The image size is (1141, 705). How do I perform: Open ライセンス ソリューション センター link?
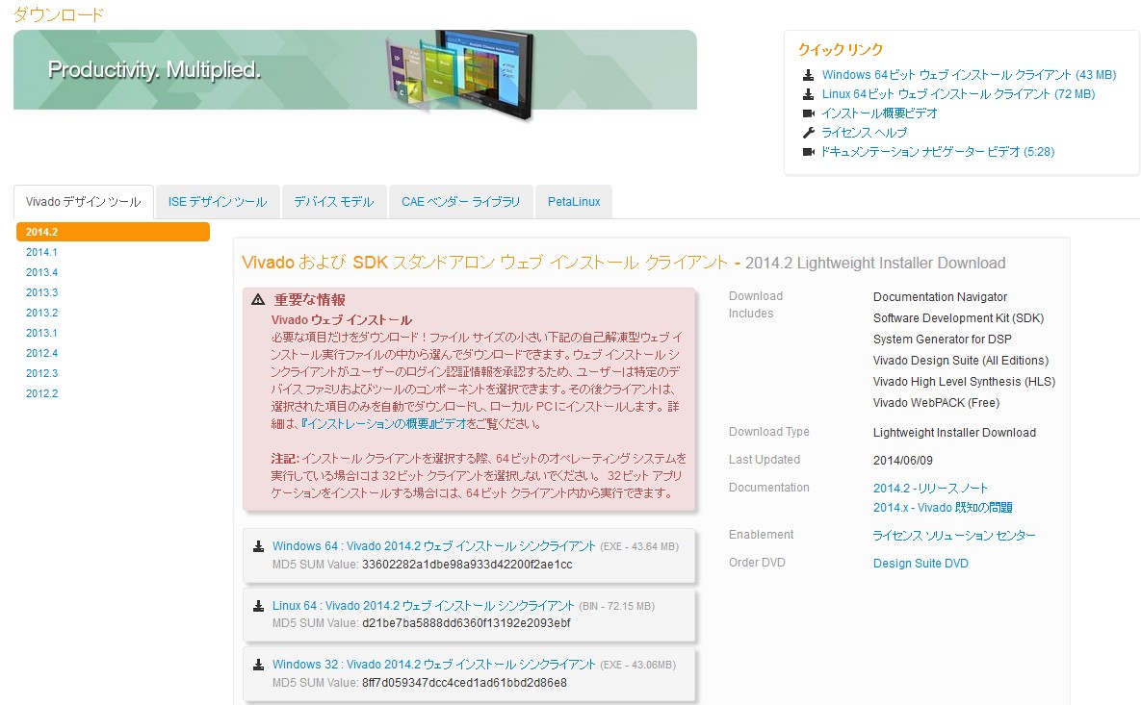tap(954, 536)
